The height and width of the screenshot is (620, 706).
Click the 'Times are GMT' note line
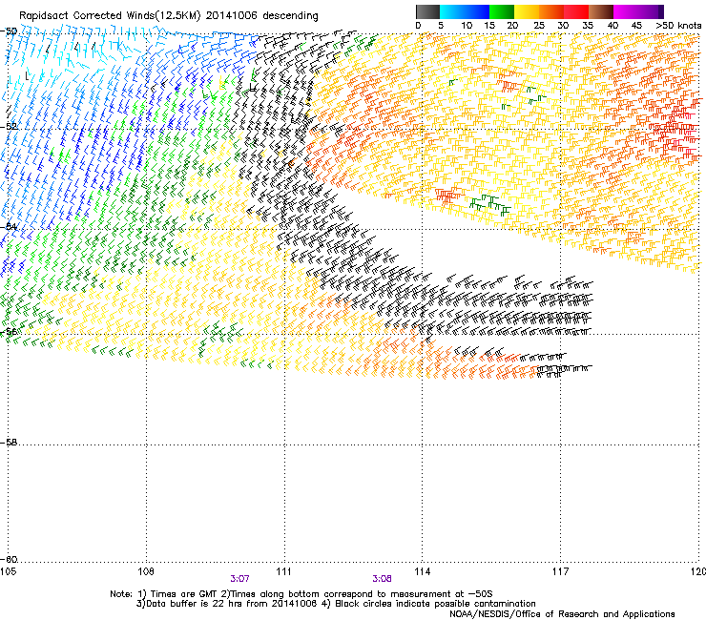click(301, 594)
